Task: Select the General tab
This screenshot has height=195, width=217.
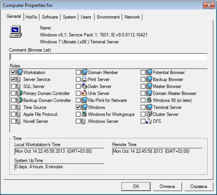Action: click(x=14, y=16)
